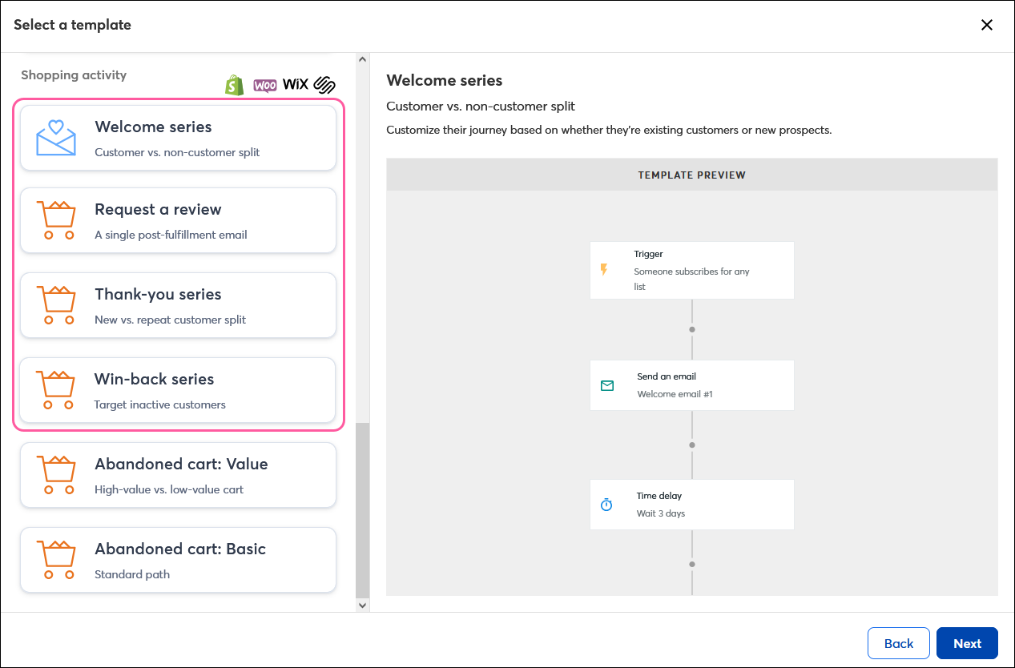Click the Trigger step in the preview
The height and width of the screenshot is (668, 1015).
(692, 270)
